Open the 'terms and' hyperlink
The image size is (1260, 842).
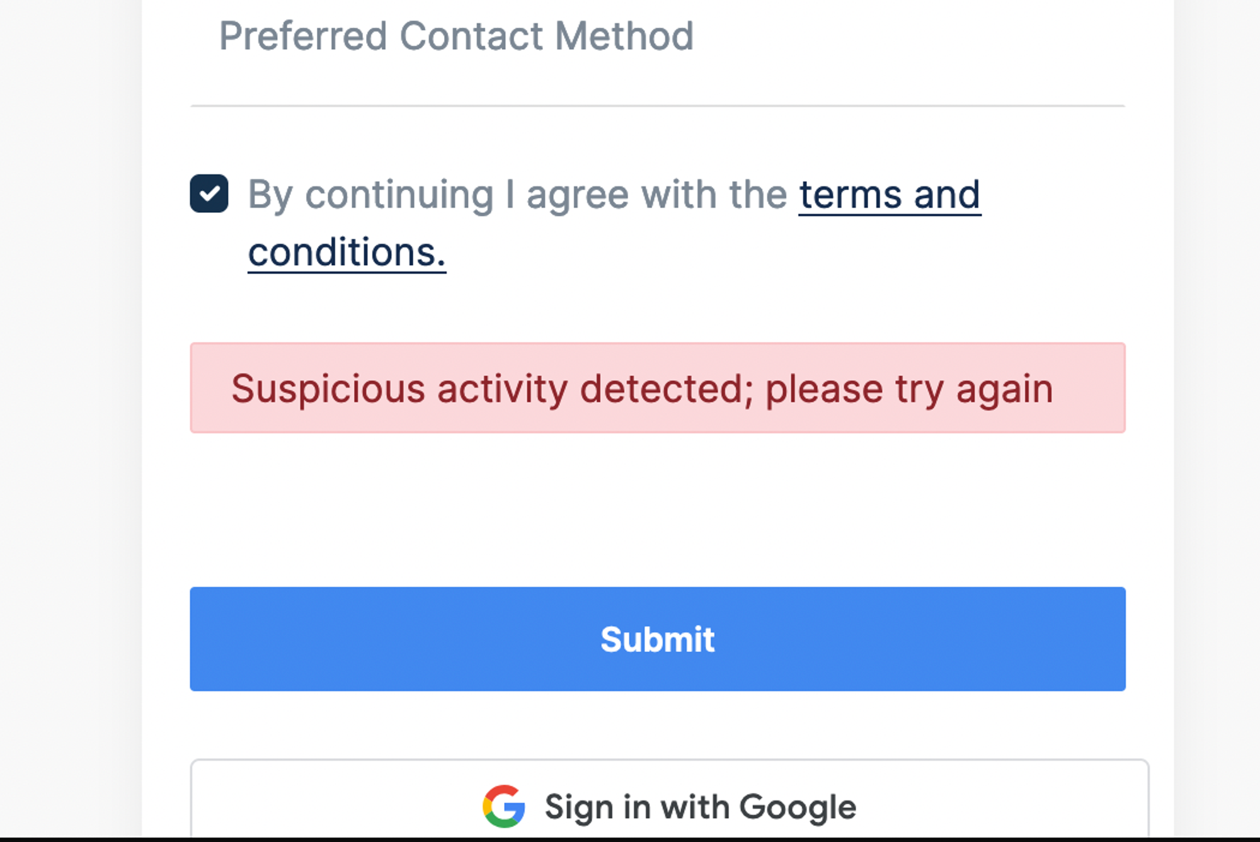[x=890, y=195]
